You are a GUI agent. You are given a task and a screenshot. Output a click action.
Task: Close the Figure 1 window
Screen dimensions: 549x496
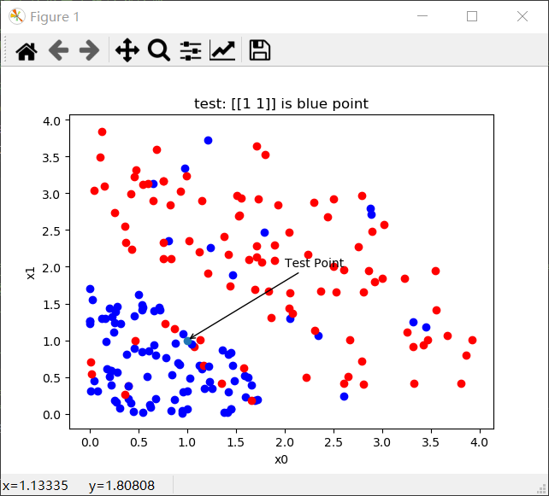(522, 16)
